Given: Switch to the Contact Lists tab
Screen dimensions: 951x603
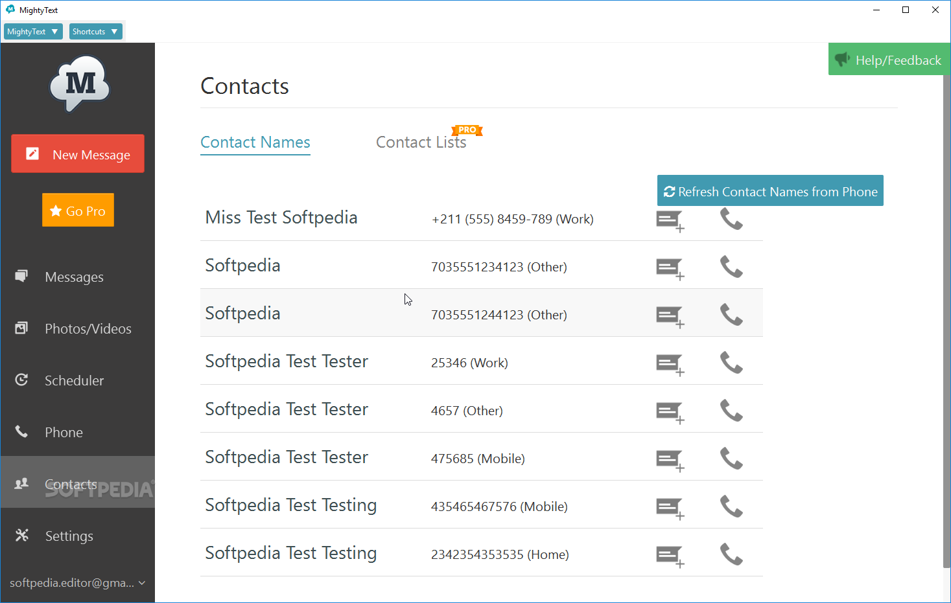Looking at the screenshot, I should point(421,142).
